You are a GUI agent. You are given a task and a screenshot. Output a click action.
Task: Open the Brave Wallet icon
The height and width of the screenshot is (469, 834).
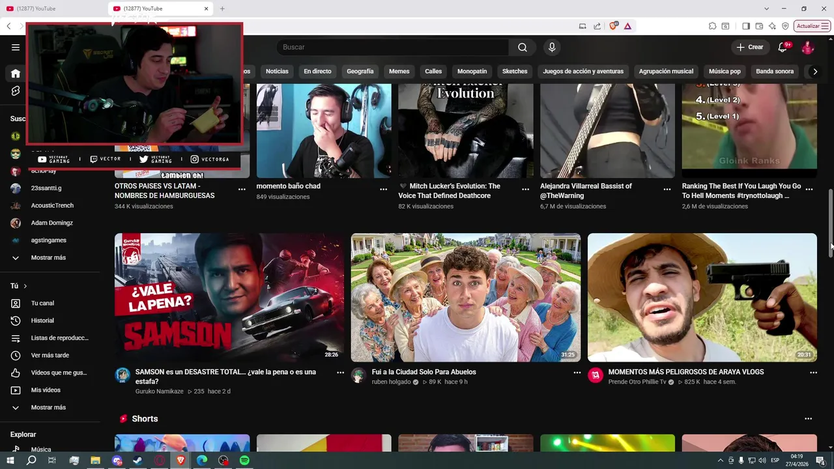click(x=759, y=26)
